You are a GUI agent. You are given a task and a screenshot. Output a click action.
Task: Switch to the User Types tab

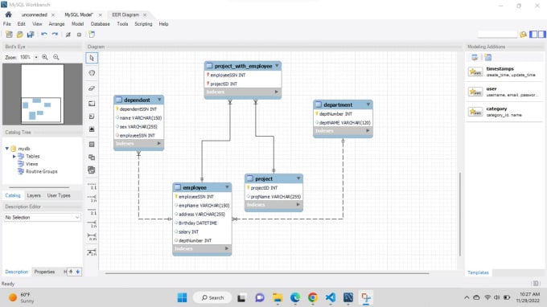point(59,195)
